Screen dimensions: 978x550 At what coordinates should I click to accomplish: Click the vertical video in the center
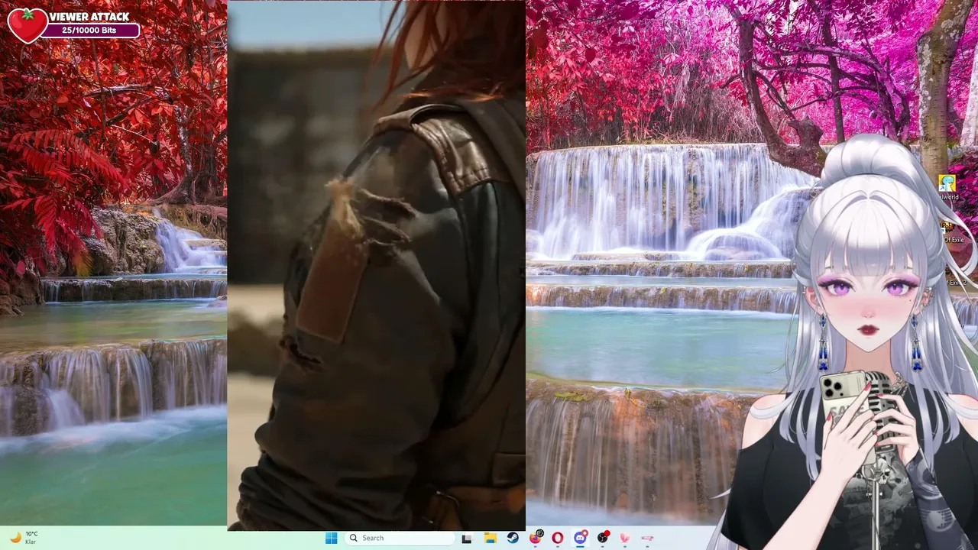[x=376, y=264]
